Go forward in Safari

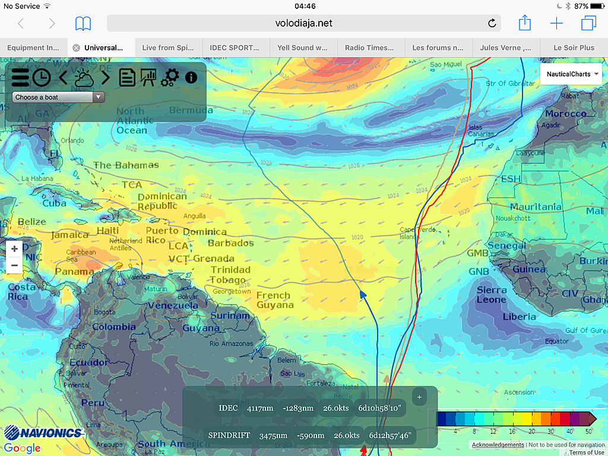[x=52, y=23]
